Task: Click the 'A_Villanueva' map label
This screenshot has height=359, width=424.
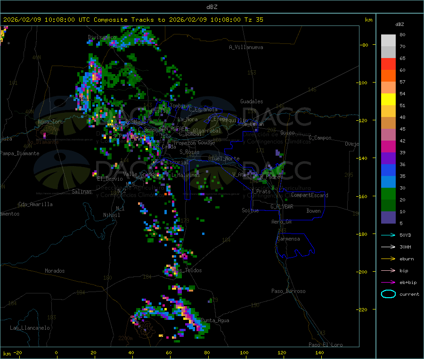Action: click(246, 47)
